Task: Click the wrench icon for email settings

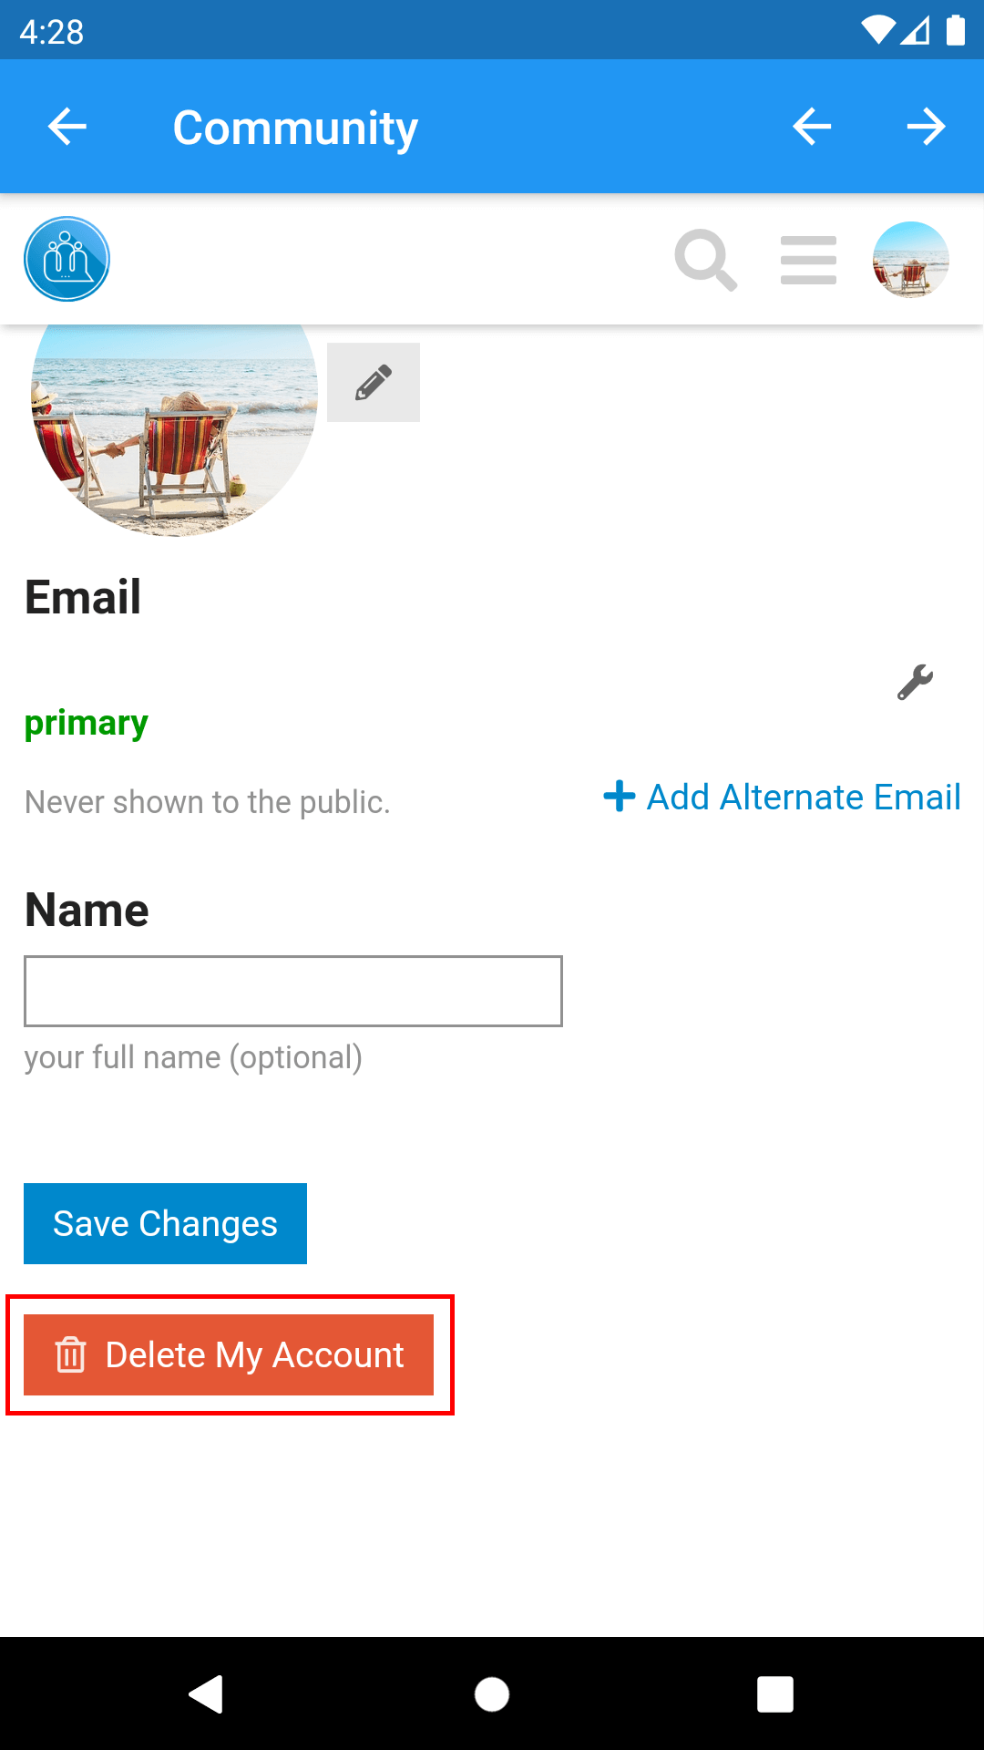Action: point(915,683)
